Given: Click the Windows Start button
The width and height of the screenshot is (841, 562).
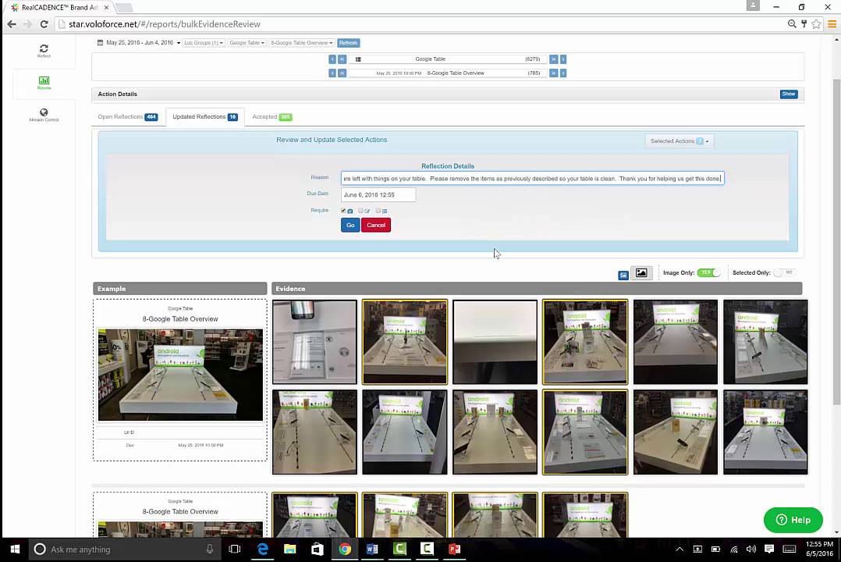Looking at the screenshot, I should click(x=15, y=549).
